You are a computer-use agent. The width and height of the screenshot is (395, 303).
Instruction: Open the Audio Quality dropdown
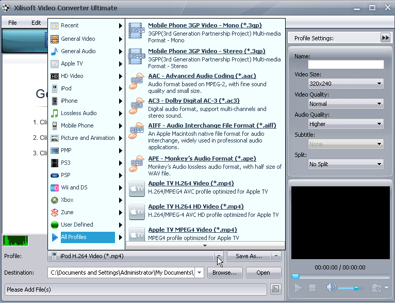[379, 124]
